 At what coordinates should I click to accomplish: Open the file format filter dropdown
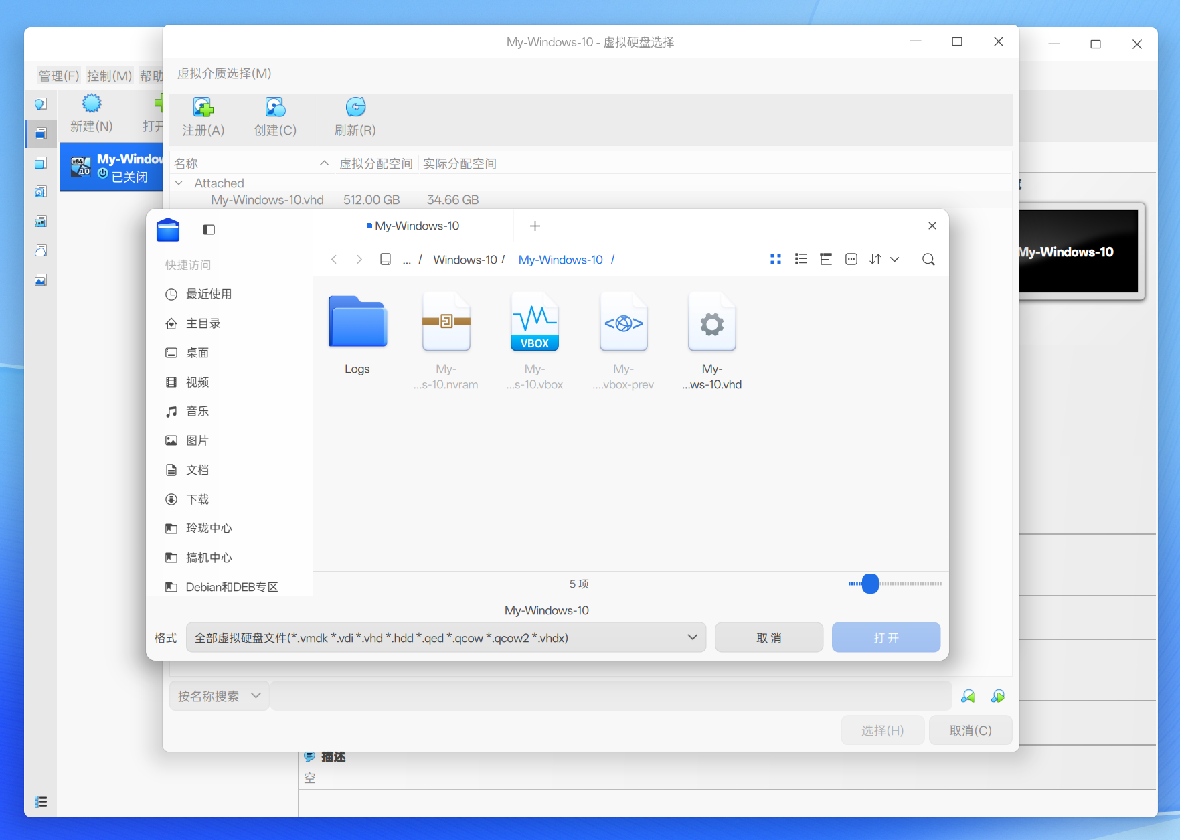pos(446,637)
